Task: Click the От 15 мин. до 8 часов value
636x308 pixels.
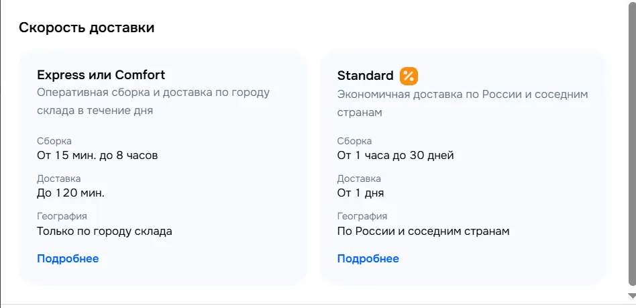Action: click(x=97, y=156)
